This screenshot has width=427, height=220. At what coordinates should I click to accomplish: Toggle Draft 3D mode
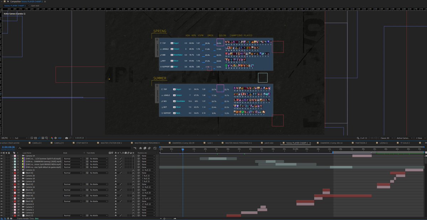pos(363,138)
